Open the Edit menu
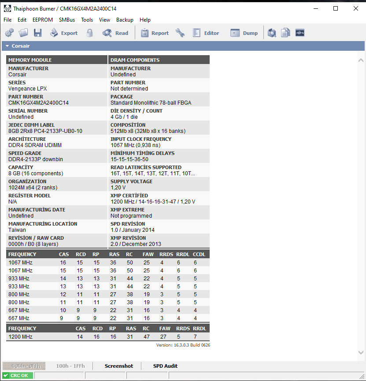The image size is (366, 381). (x=22, y=20)
